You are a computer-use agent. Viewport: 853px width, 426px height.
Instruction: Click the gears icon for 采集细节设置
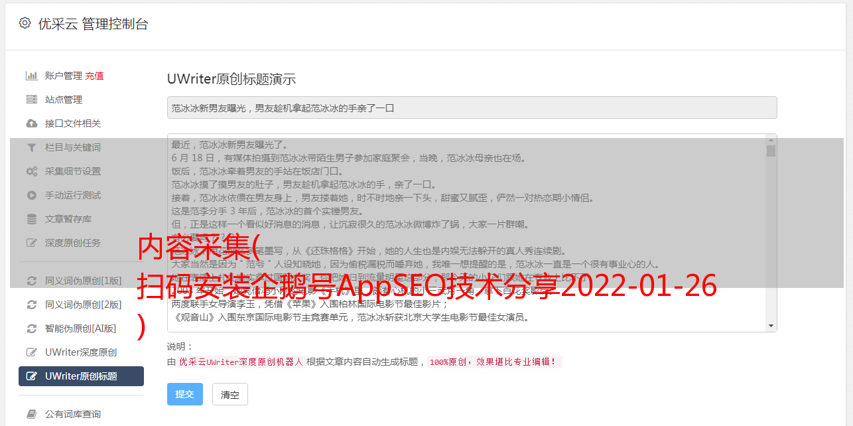point(31,171)
